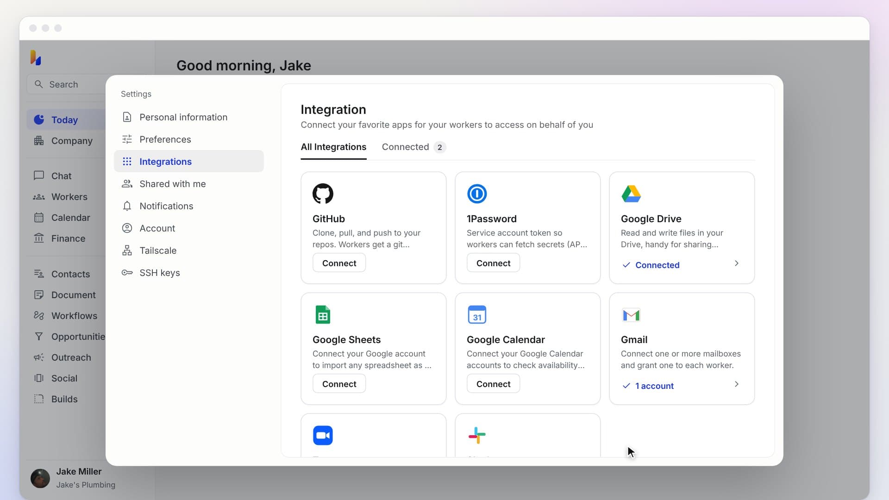Open Account settings

(x=189, y=228)
